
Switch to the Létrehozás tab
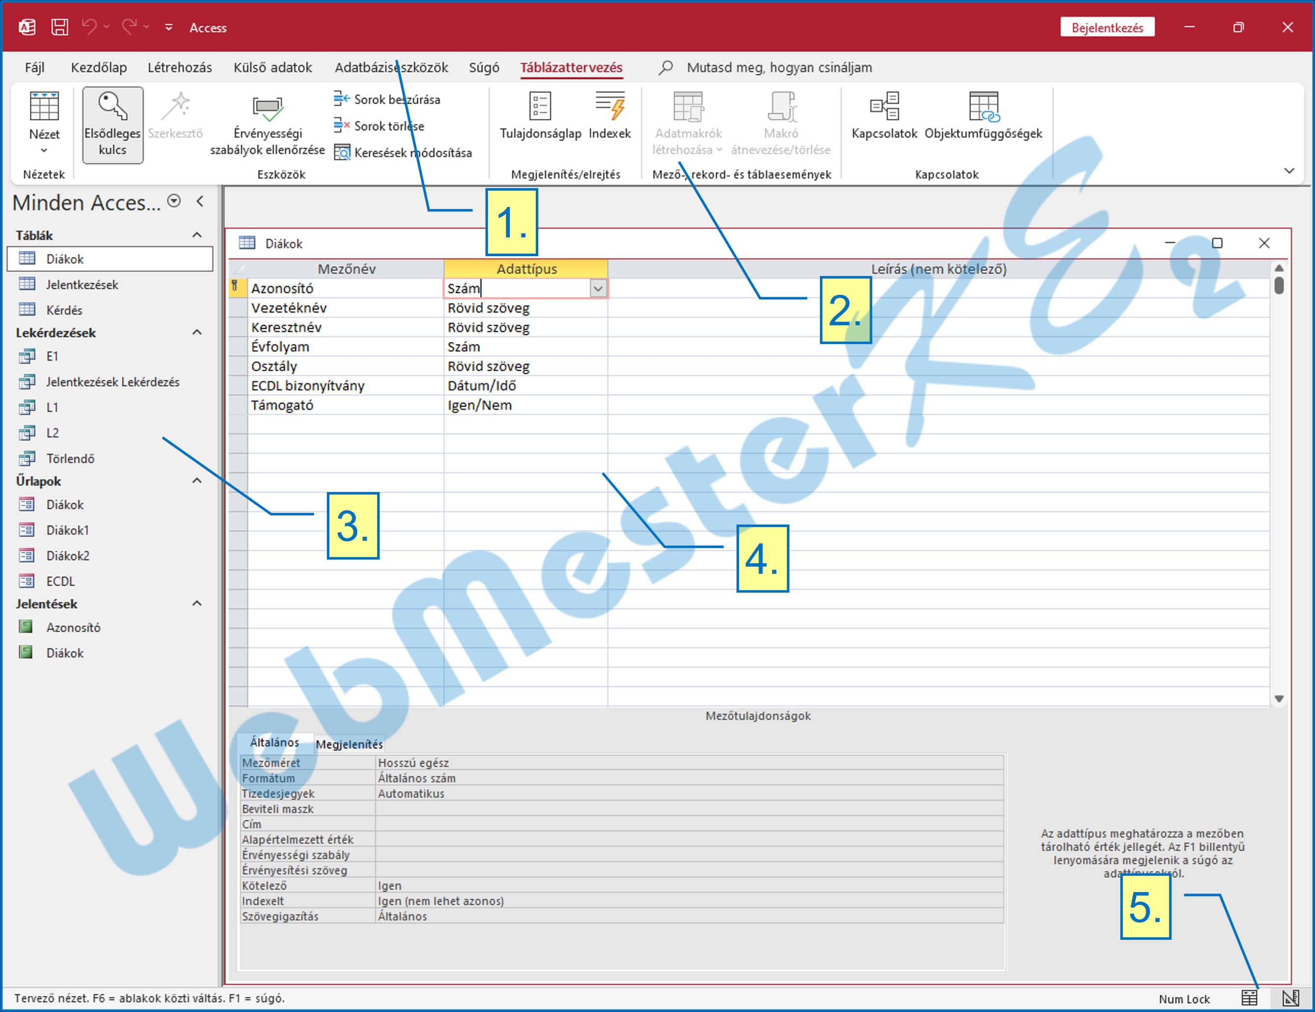pos(179,67)
